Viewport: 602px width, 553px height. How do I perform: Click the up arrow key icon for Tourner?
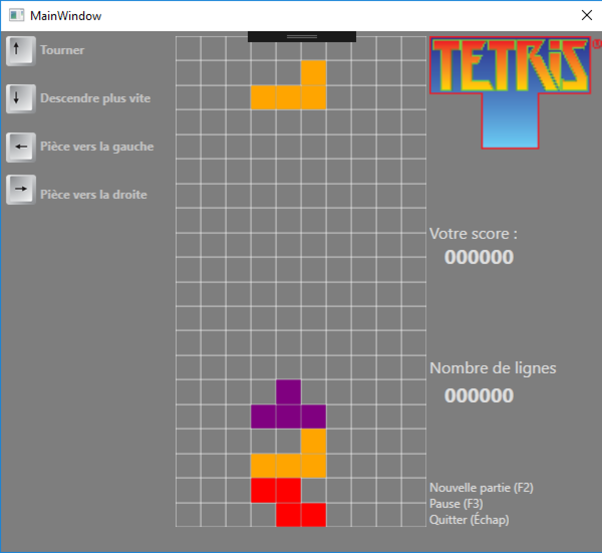(21, 51)
